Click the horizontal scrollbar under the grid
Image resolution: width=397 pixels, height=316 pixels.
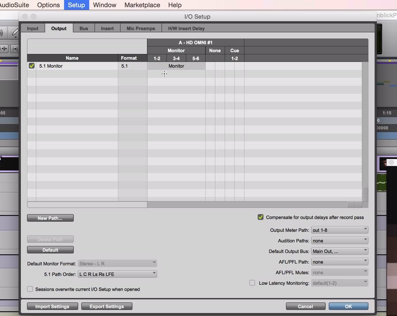click(x=247, y=205)
